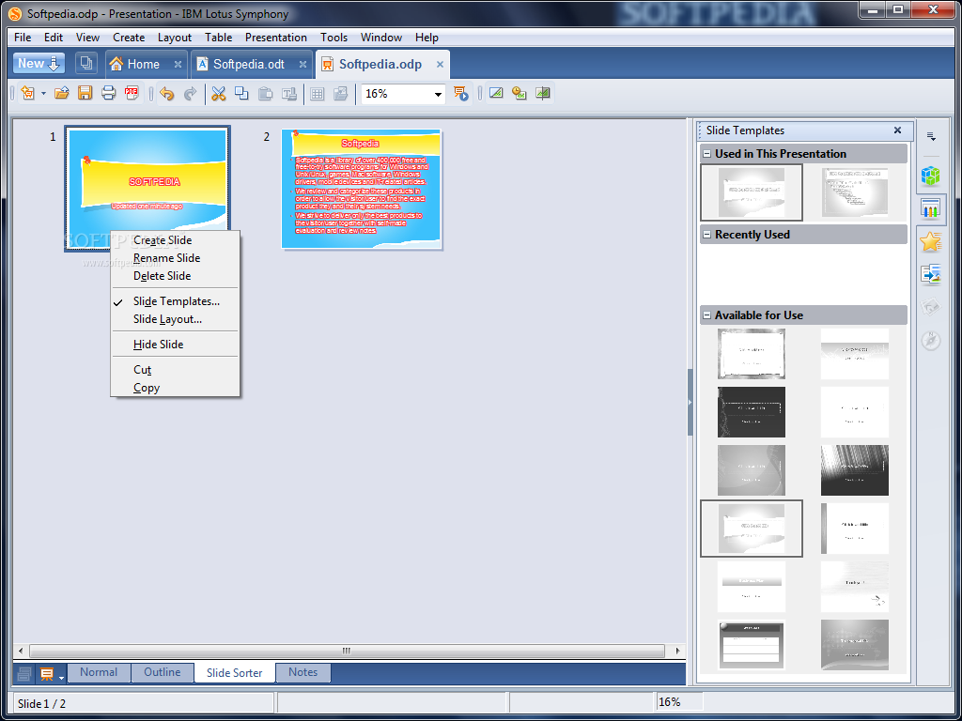
Task: Switch to the Softpedia.odt tab
Action: (249, 64)
